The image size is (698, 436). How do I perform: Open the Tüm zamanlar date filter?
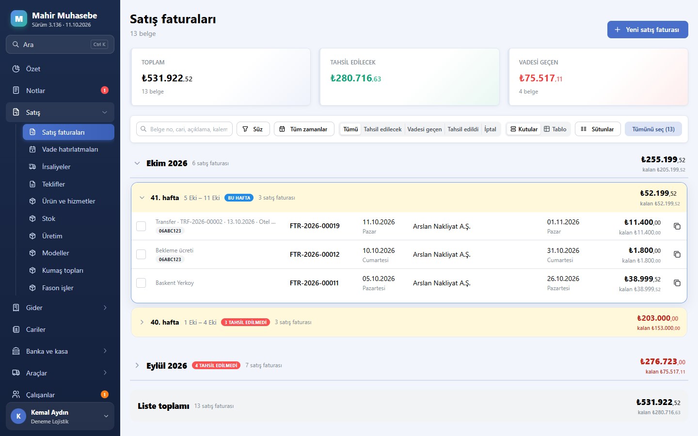pos(304,129)
